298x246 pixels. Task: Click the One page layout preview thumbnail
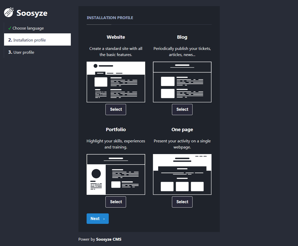(182, 174)
